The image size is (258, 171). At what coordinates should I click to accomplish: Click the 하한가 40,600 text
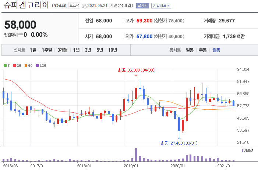169,36
